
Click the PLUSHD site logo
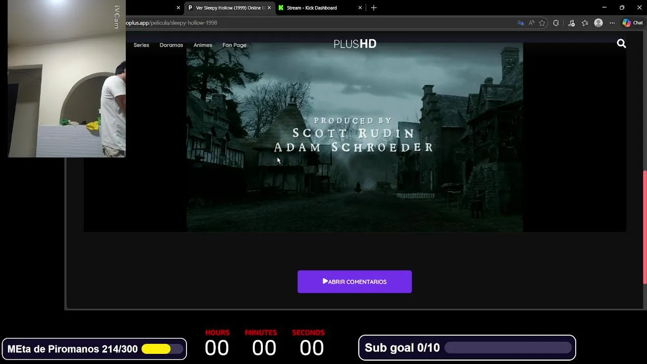click(355, 44)
